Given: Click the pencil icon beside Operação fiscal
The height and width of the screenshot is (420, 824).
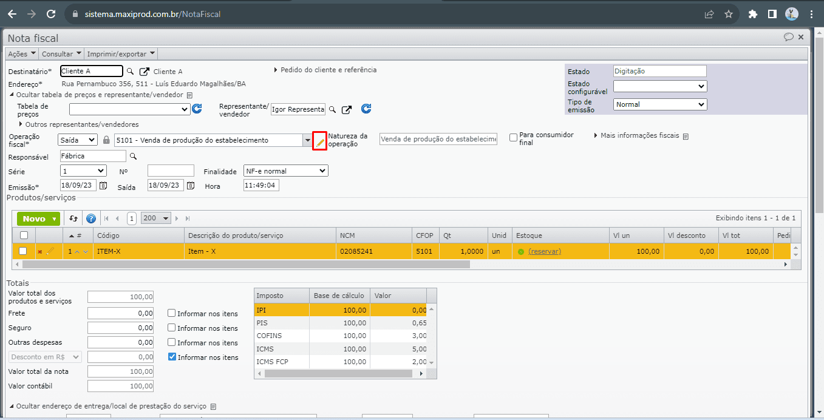Looking at the screenshot, I should pos(320,141).
